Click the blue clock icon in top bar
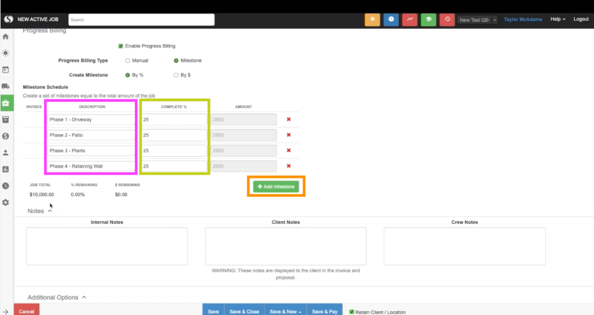The image size is (594, 315). (391, 19)
